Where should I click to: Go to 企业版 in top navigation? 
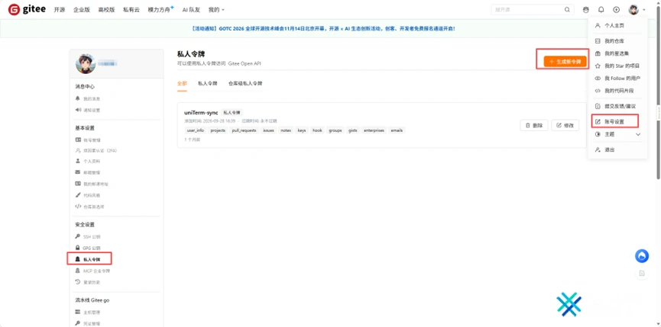[81, 10]
